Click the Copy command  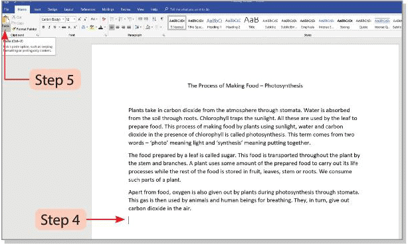tap(18, 23)
